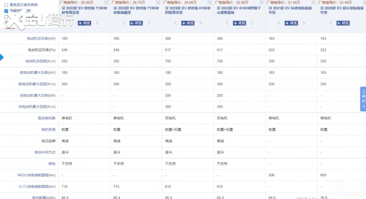
Task: Move 2020款 超长续航版 column left
Action: pyautogui.click(x=330, y=23)
